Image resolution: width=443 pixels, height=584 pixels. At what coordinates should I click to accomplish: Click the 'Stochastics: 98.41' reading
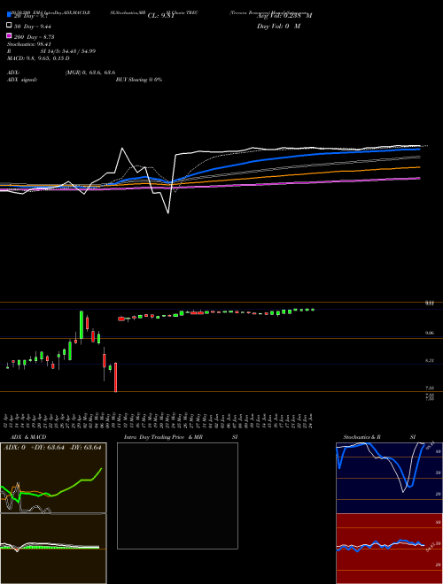29,44
